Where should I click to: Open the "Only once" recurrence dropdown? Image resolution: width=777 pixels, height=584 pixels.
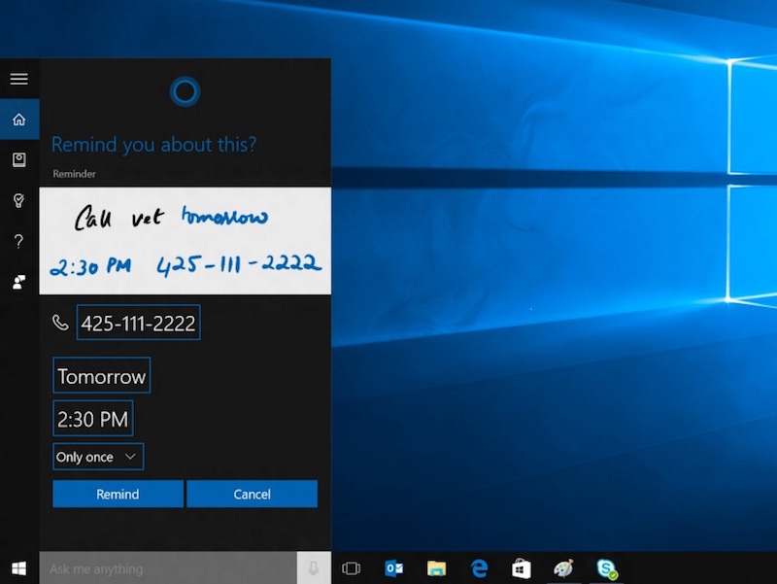[97, 456]
